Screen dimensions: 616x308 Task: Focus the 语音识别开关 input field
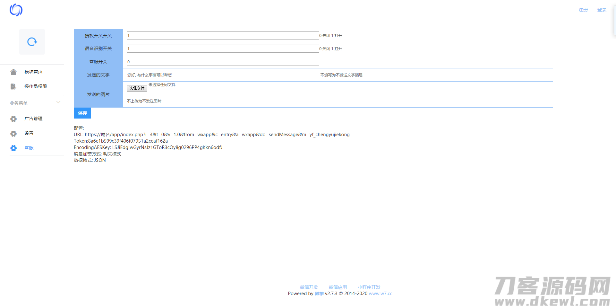(223, 49)
